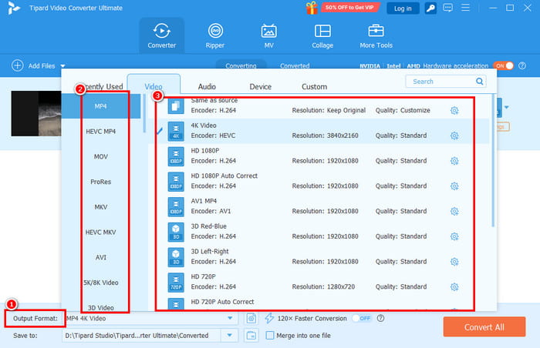The image size is (540, 348).
Task: Open settings gear for HD 720P
Action: (x=454, y=286)
